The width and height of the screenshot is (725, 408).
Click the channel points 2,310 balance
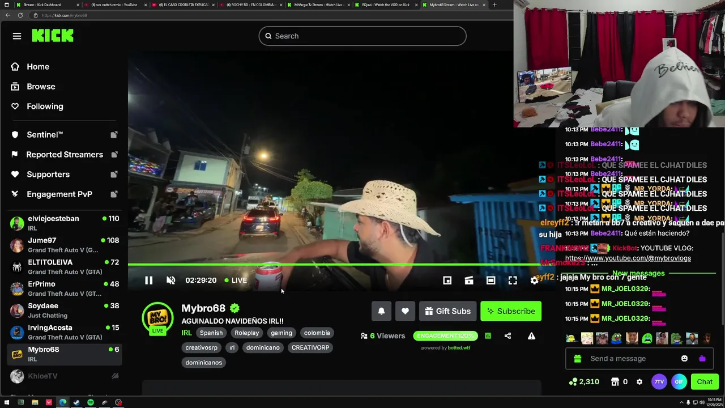[x=584, y=382]
